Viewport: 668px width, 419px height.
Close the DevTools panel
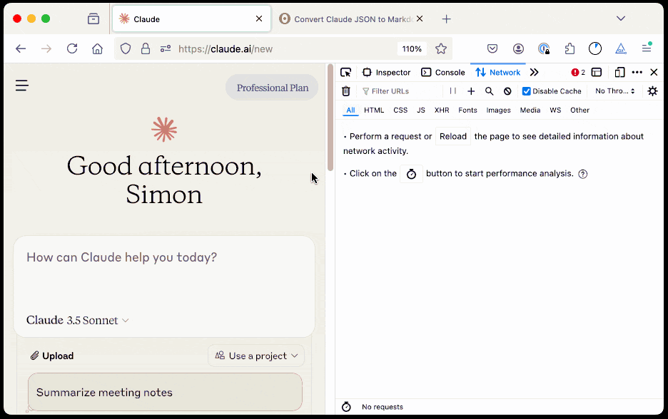[654, 72]
